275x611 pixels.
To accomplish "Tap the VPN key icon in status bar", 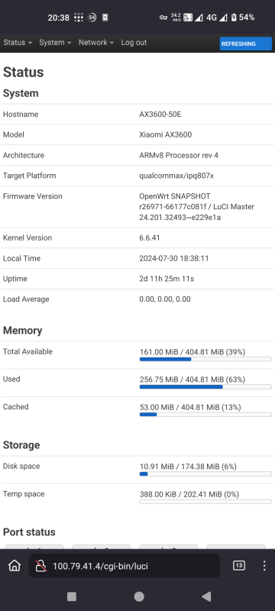I will pyautogui.click(x=163, y=18).
